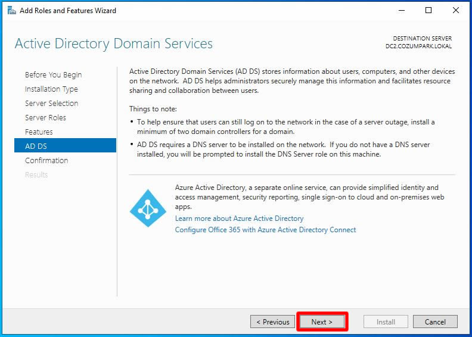Open Configure Office 365 with Azure AD Connect link
The image size is (472, 337).
265,229
